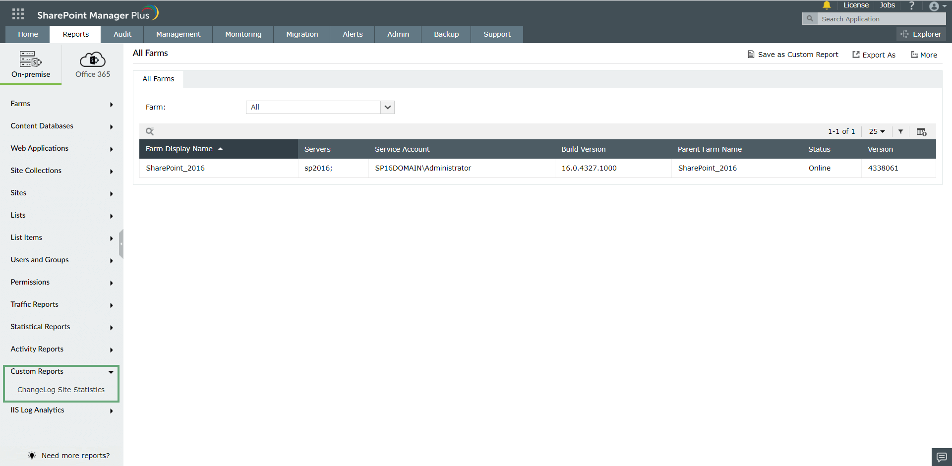Click the table search icon
The width and height of the screenshot is (952, 466).
150,131
